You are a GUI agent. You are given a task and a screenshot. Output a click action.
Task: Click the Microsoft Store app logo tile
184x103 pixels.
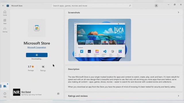pyautogui.click(x=37, y=28)
